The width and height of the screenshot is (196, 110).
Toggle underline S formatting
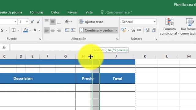(x=2, y=30)
